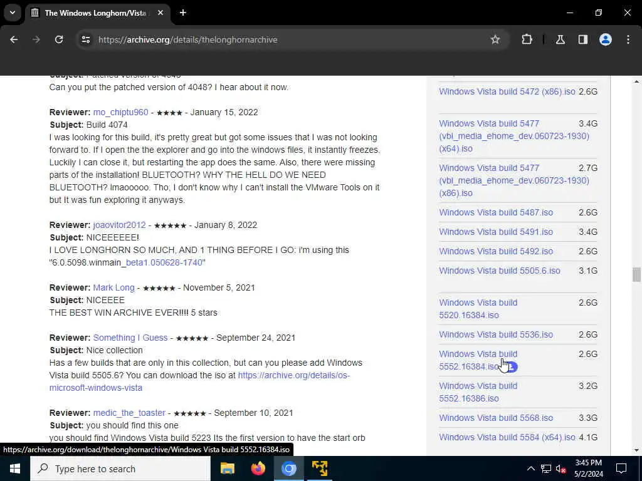Open Windows Start menu
Viewport: 642px width, 481px height.
(x=15, y=468)
